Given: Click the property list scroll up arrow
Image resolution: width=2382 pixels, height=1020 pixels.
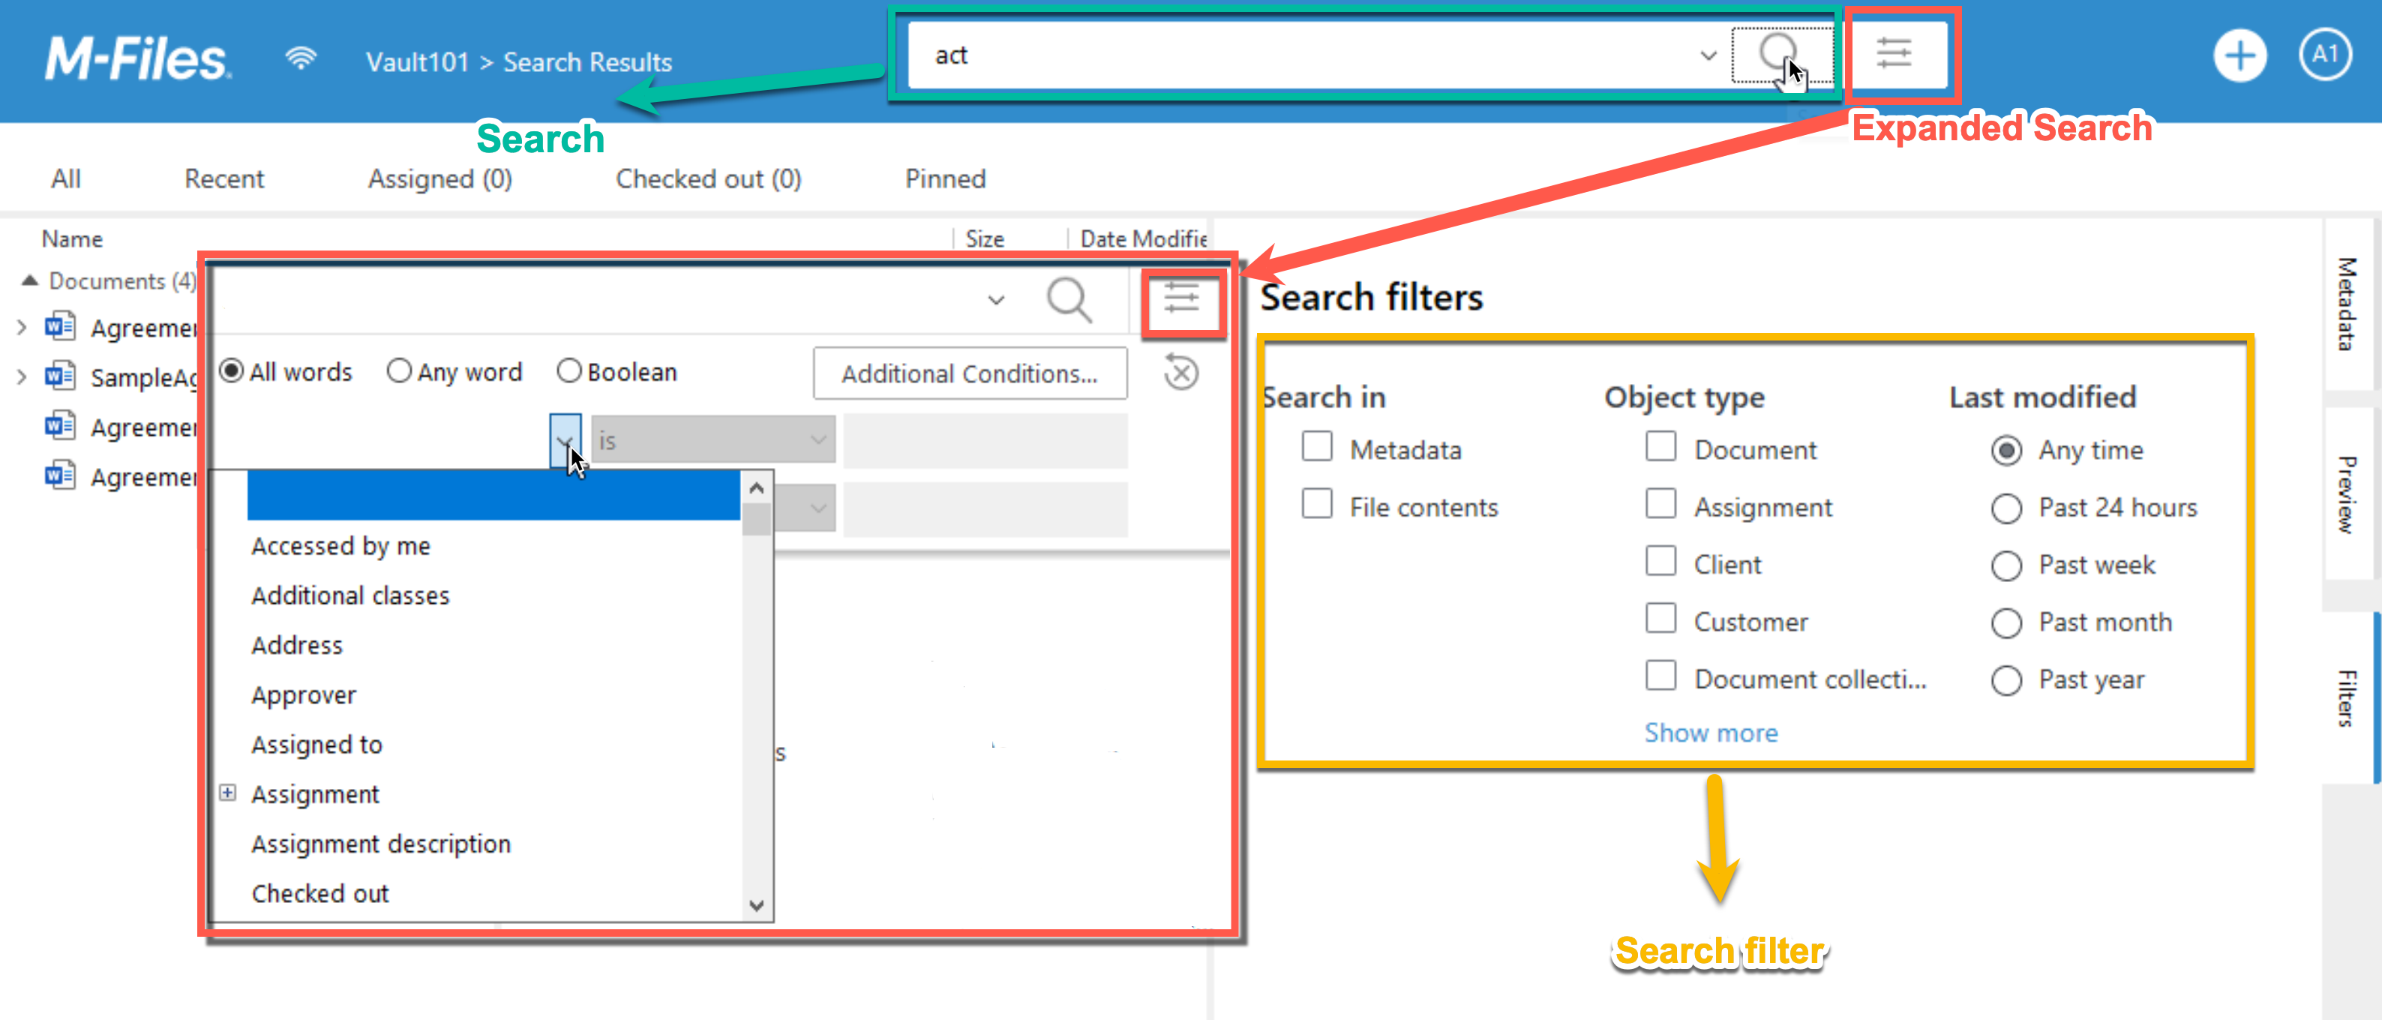Looking at the screenshot, I should (757, 487).
